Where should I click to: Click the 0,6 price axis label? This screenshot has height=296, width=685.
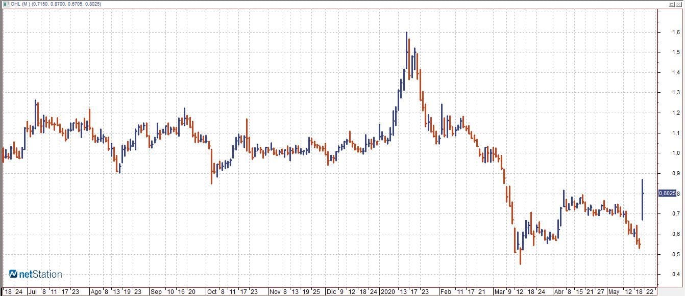coord(676,234)
